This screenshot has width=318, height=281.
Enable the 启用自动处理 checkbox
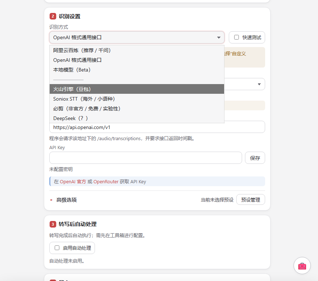pyautogui.click(x=57, y=248)
